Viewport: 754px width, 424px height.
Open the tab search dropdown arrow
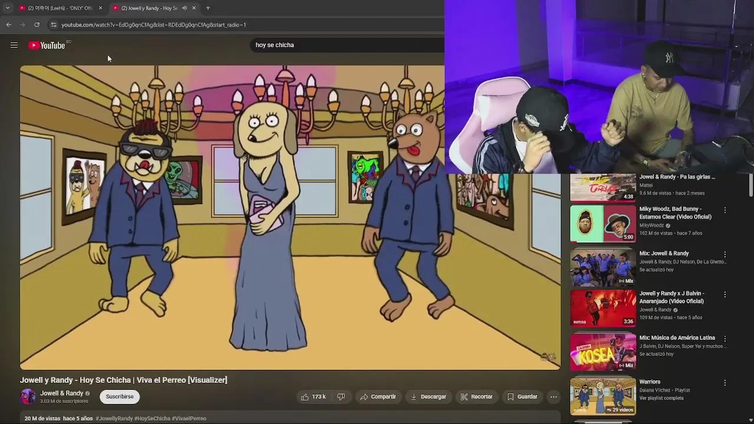coord(7,8)
